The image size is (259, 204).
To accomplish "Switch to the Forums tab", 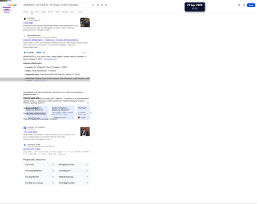I will [51, 12].
